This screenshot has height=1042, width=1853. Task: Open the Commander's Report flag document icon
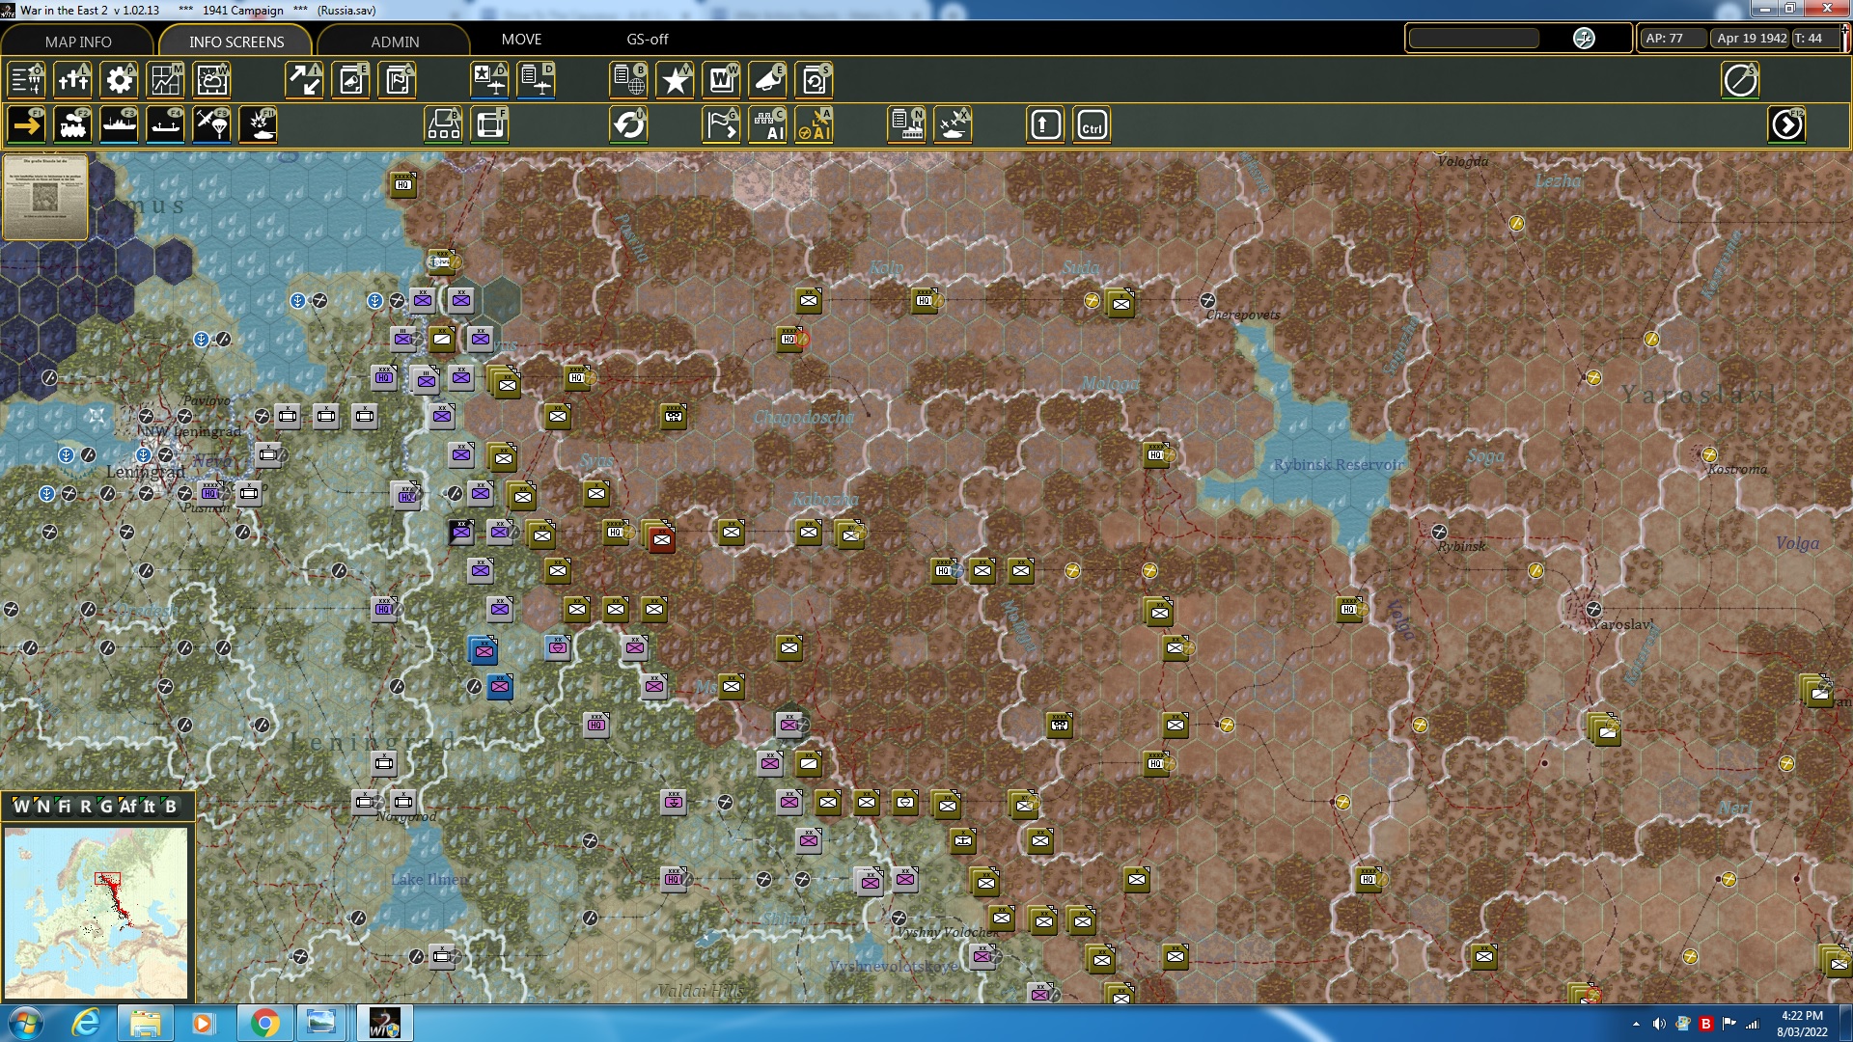coord(397,80)
